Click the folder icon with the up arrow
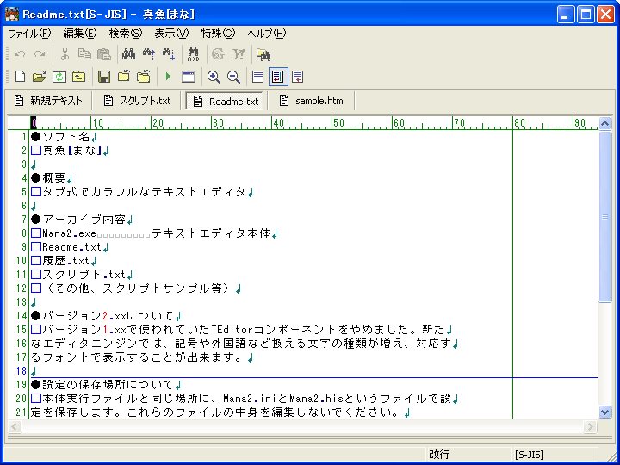The image size is (620, 465). point(78,77)
